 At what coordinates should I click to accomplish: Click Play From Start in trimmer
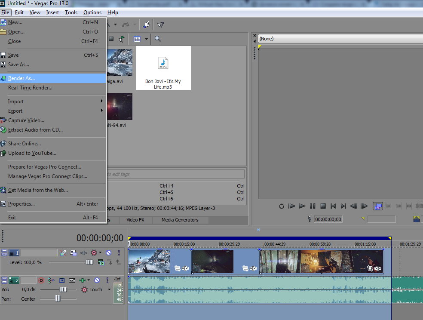pos(291,206)
